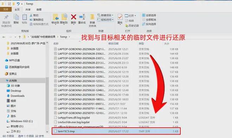Select WPS云盘 in sidebar
Screen dimensions: 232x138
13,60
